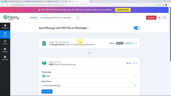Viewport: 171px width, 96px height.
Task: Open Get Help in sidebar
Action: [x=5, y=58]
